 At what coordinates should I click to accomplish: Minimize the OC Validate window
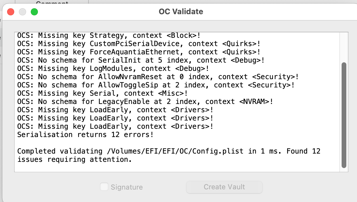click(x=22, y=12)
